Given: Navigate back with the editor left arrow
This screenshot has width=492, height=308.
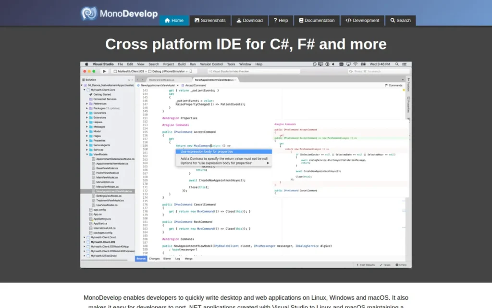Looking at the screenshot, I should (137, 80).
